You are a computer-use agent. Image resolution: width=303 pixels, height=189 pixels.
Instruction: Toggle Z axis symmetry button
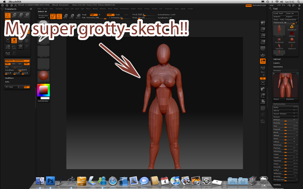pos(20,64)
